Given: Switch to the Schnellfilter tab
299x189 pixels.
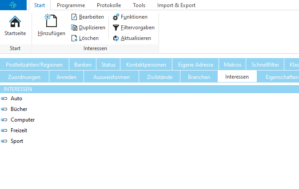Looking at the screenshot, I should [265, 64].
